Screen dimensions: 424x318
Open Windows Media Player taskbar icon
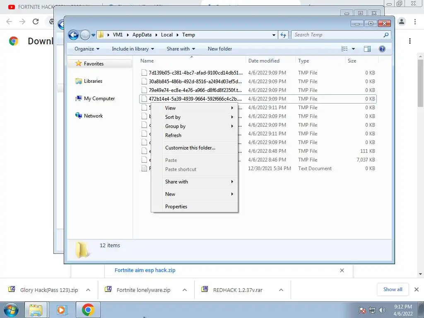pyautogui.click(x=61, y=310)
